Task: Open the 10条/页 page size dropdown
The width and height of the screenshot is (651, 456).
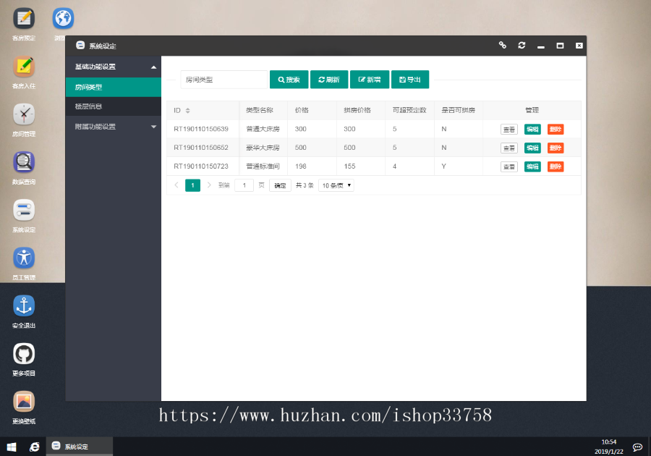Action: pyautogui.click(x=336, y=185)
